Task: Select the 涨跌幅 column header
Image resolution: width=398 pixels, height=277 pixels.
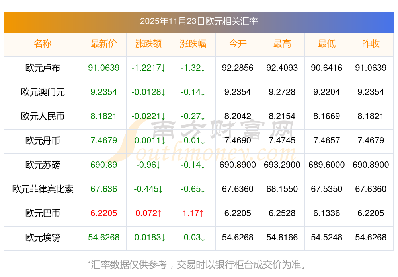Action: pyautogui.click(x=193, y=44)
